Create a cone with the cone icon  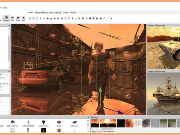(x=40, y=18)
